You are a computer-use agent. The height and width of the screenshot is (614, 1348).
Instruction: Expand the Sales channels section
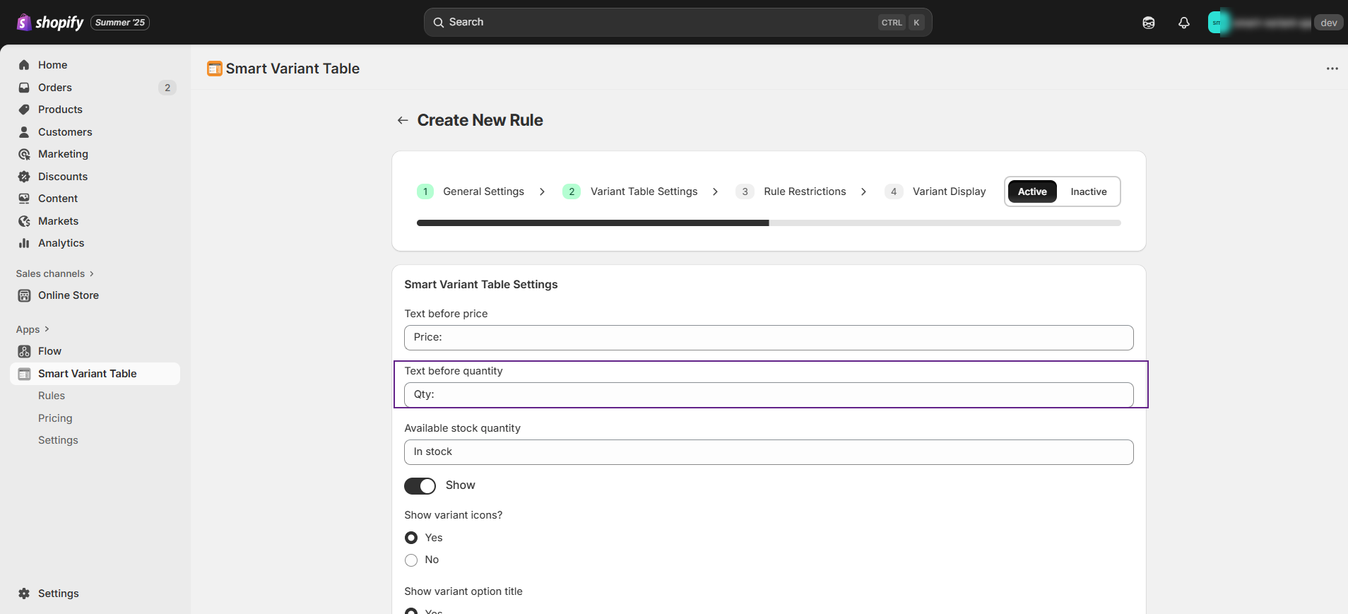click(55, 273)
